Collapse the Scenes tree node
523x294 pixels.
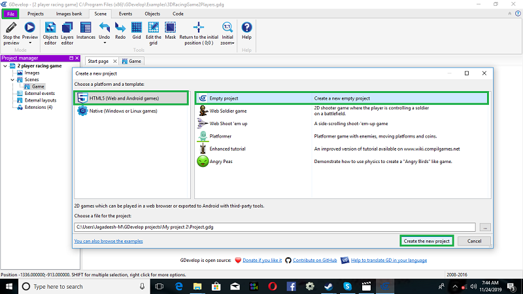12,80
